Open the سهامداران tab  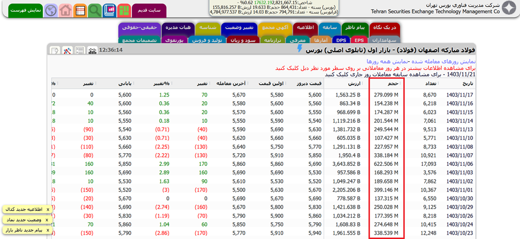tap(384, 40)
